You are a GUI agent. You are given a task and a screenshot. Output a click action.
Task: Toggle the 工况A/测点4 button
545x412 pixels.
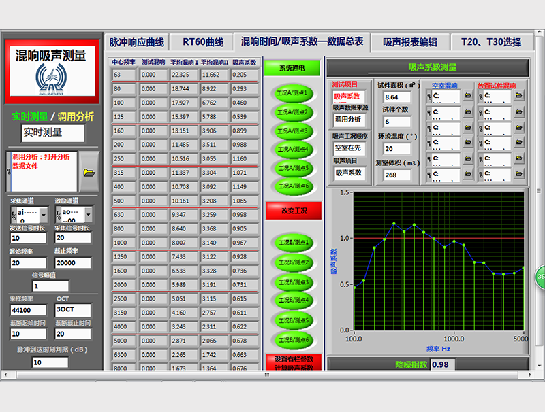(x=292, y=150)
